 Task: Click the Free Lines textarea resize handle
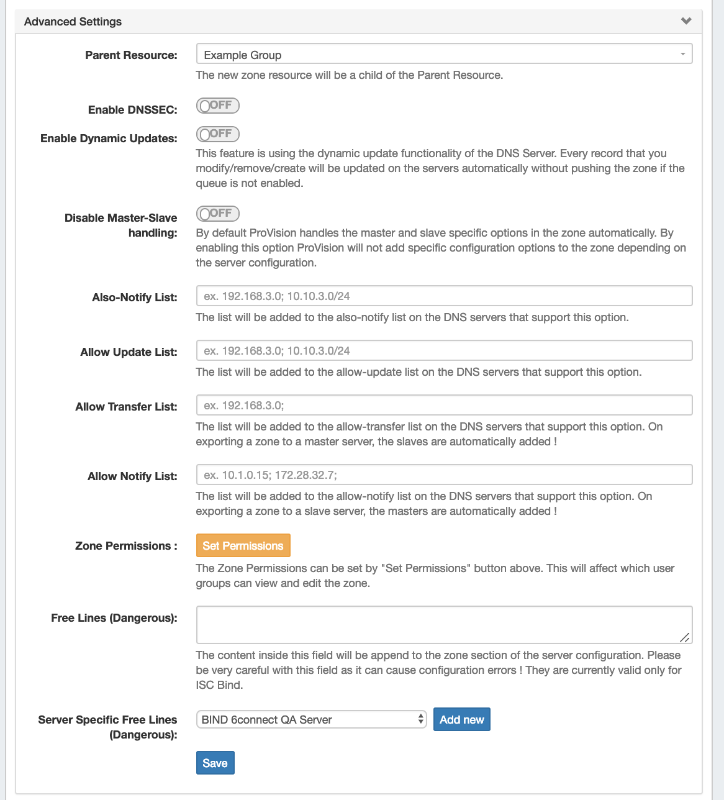click(685, 637)
